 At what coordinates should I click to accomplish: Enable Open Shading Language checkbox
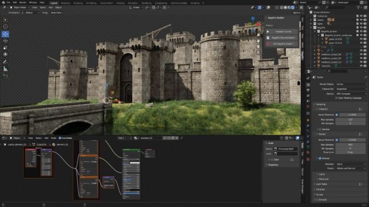point(337,98)
